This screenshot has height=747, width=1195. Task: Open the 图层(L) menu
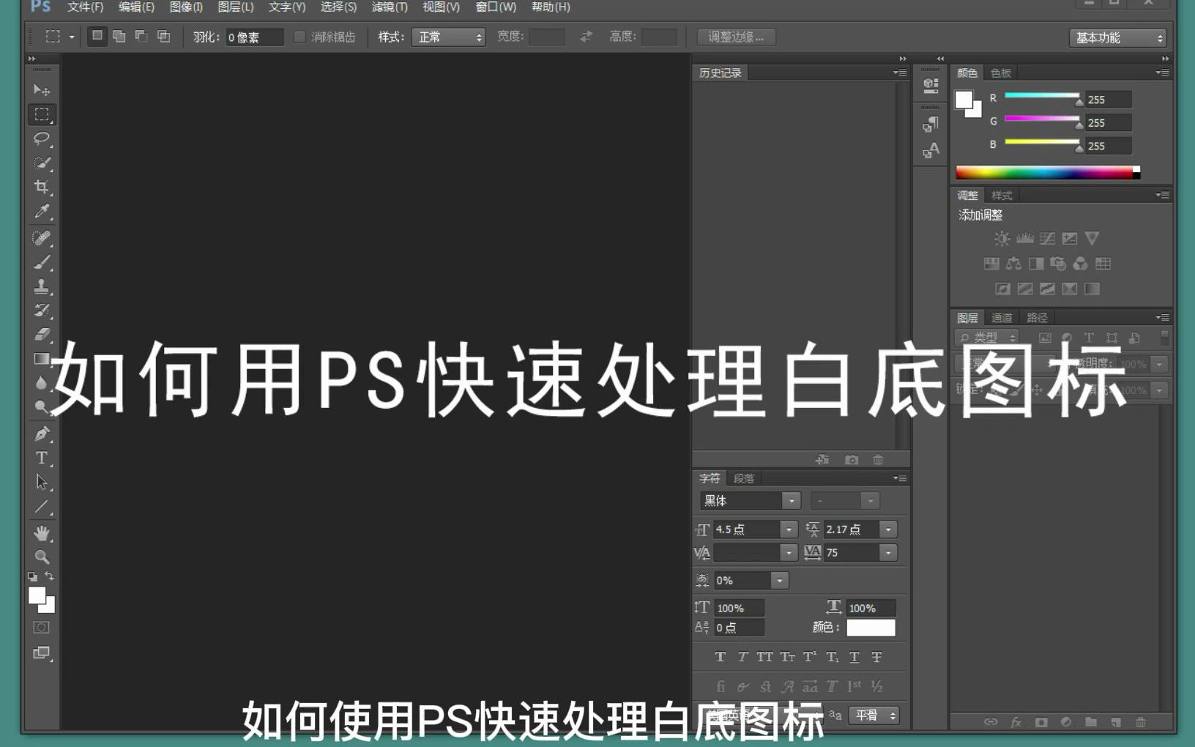[x=236, y=7]
